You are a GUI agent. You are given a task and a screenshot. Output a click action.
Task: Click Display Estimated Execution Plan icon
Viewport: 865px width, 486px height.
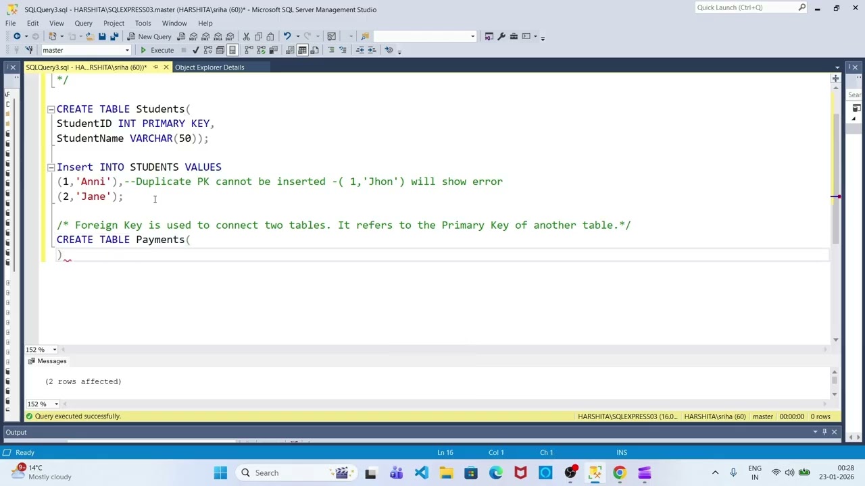[207, 50]
